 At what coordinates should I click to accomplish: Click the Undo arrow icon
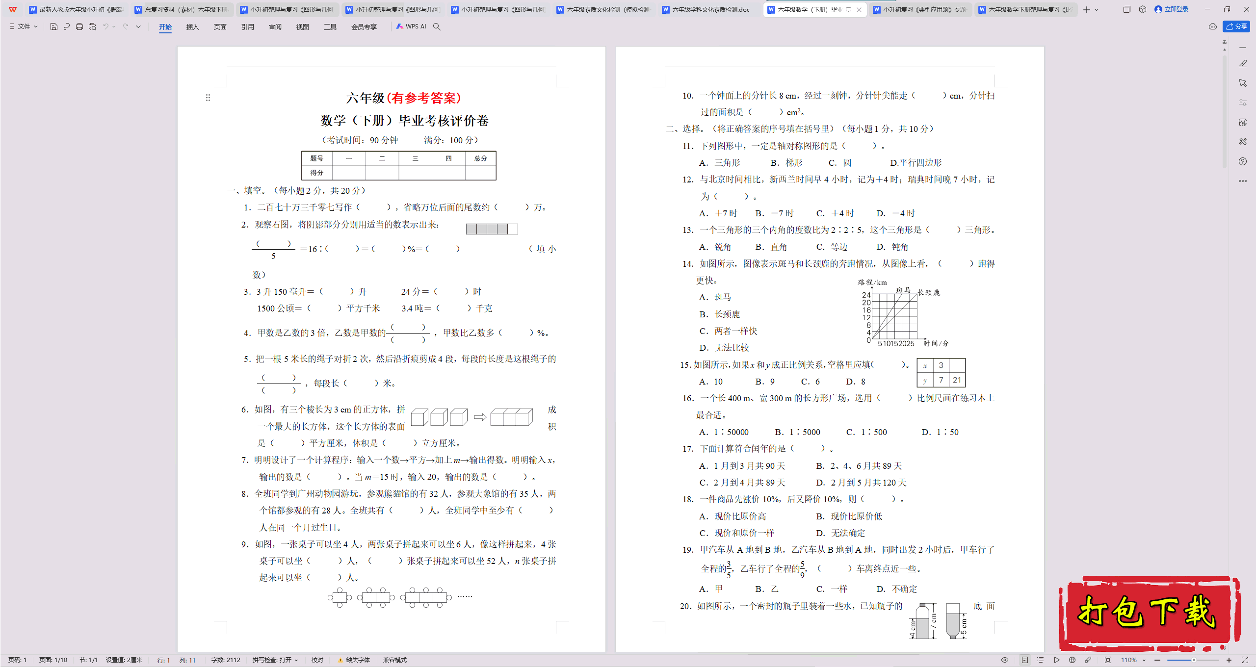click(105, 26)
